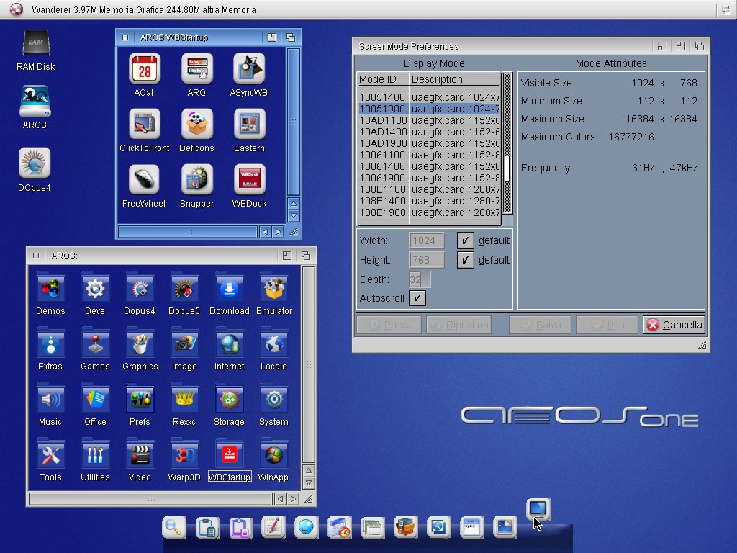This screenshot has width=737, height=553.
Task: Click scroll up arrow in AROS: window
Action: 309,469
